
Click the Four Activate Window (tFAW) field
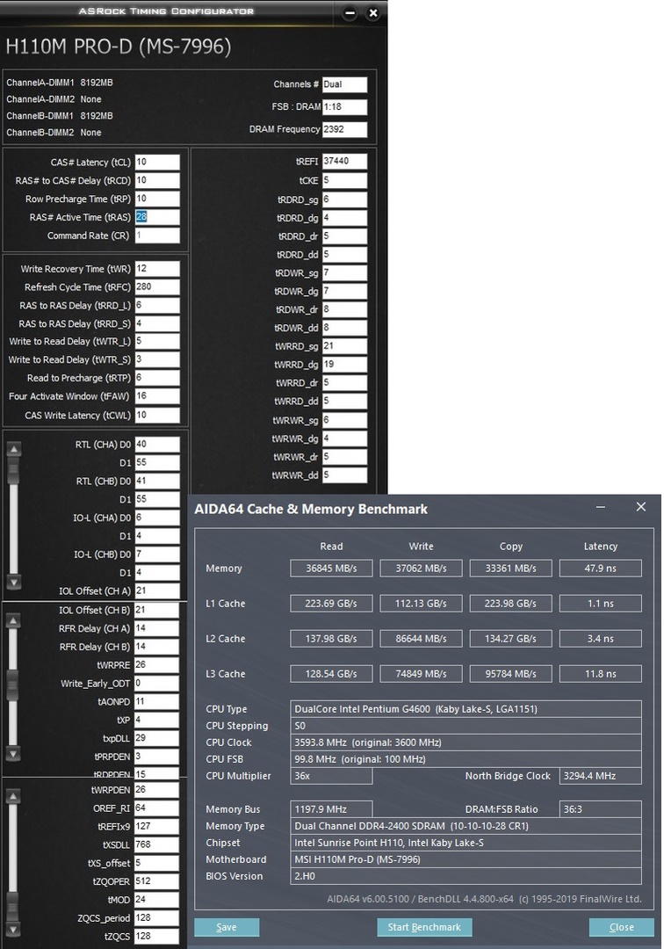point(157,395)
